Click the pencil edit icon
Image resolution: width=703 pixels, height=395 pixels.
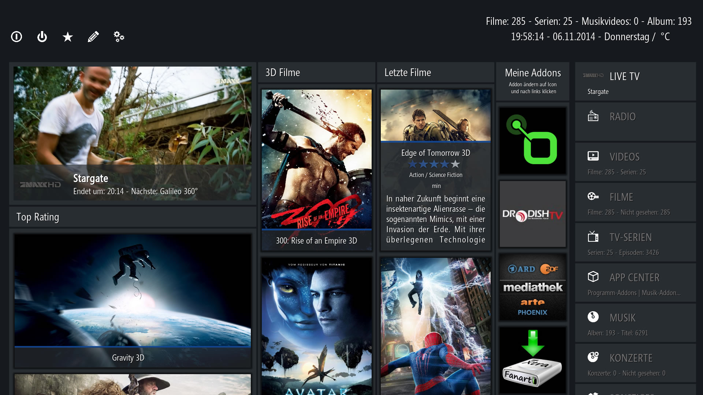click(x=93, y=37)
